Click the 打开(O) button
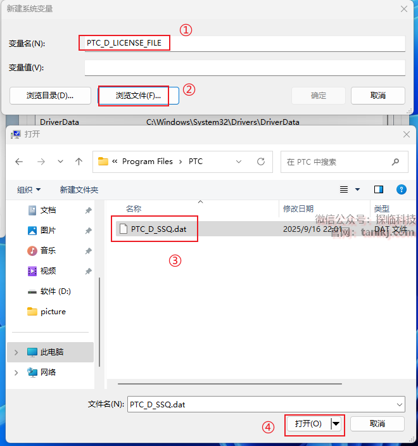 click(308, 424)
